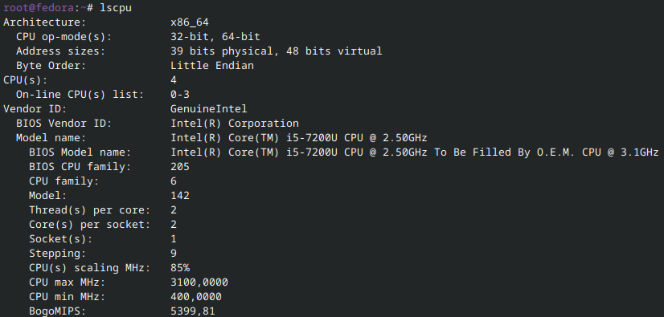664x317 pixels.
Task: Click the BogoMIPS value 5399,81
Action: (x=193, y=311)
